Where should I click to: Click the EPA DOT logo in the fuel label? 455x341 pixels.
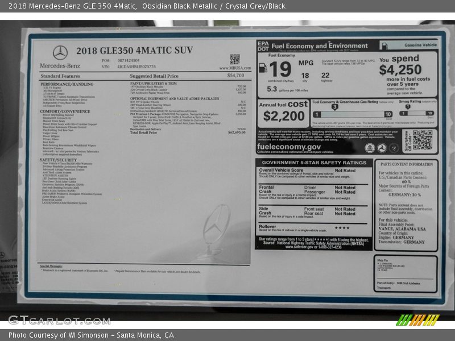[x=263, y=46]
